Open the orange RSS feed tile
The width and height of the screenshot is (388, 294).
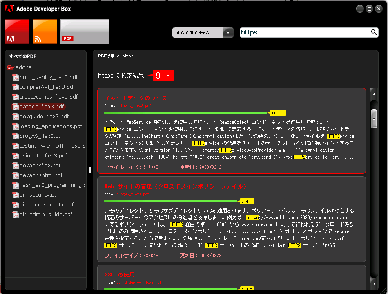point(45,31)
